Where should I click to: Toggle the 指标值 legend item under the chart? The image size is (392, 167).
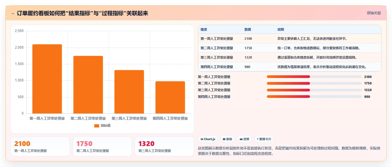pyautogui.click(x=102, y=126)
